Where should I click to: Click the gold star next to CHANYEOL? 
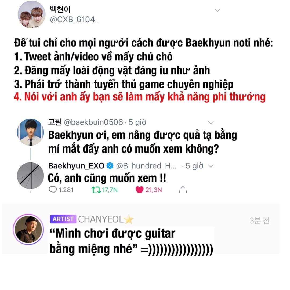point(129,219)
